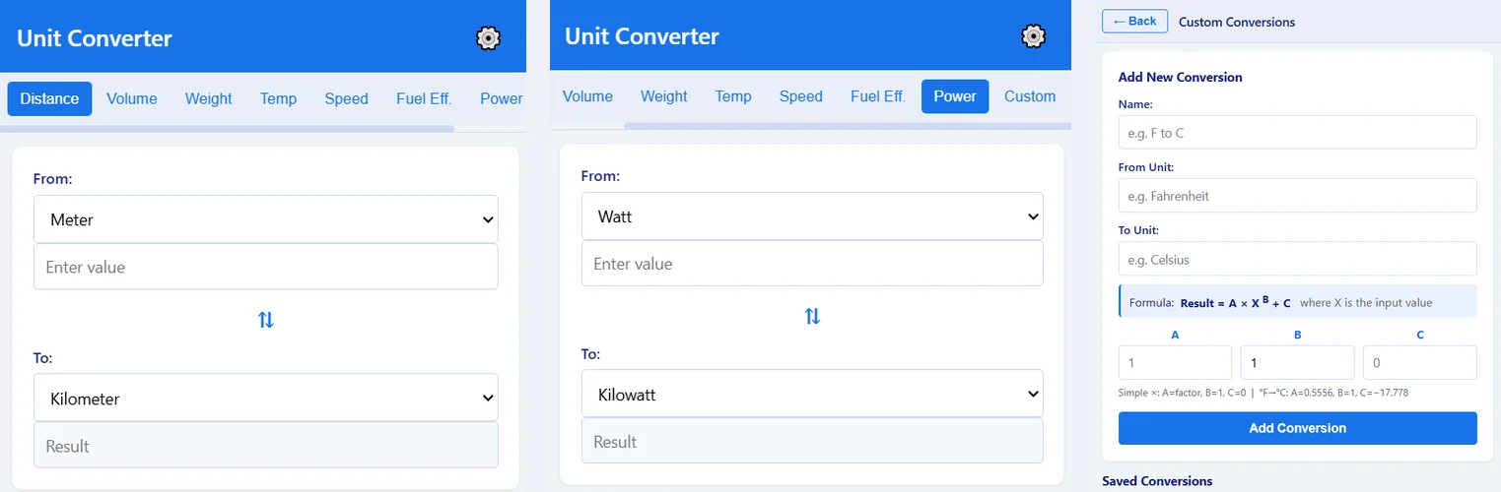Open settings gear in left Distance panel
1501x492 pixels.
(488, 38)
